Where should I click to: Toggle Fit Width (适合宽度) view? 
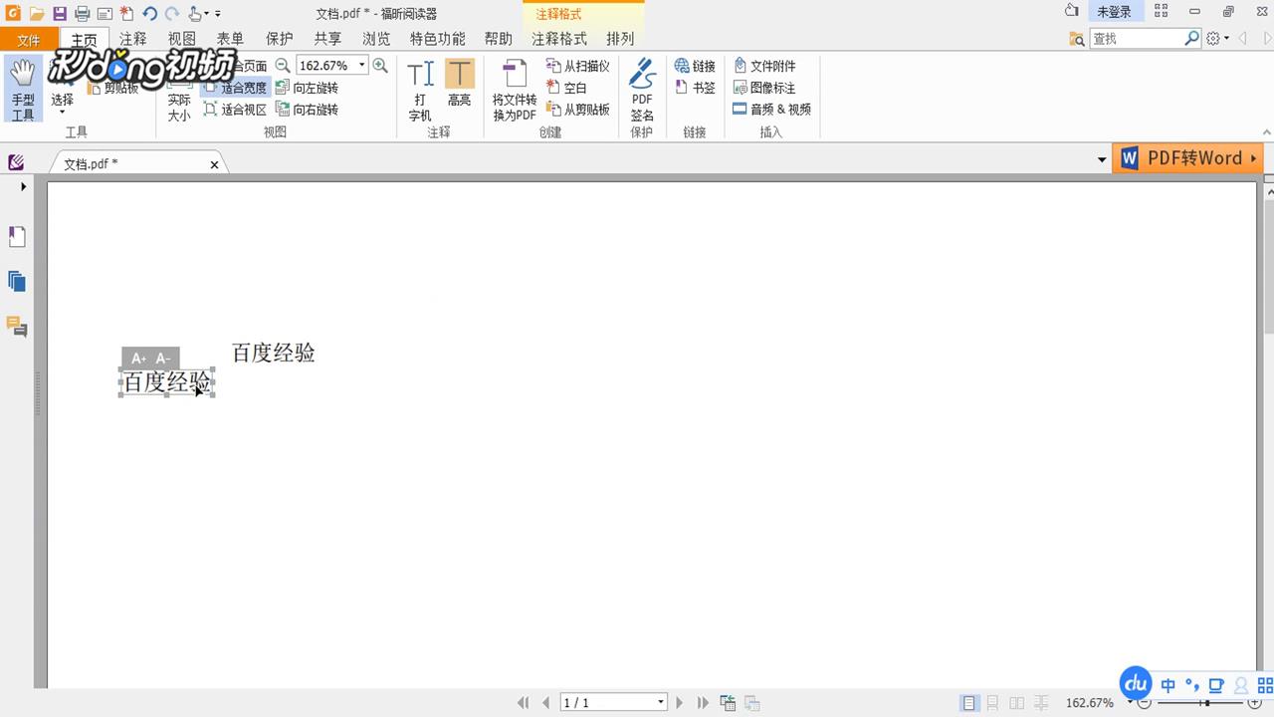(236, 88)
